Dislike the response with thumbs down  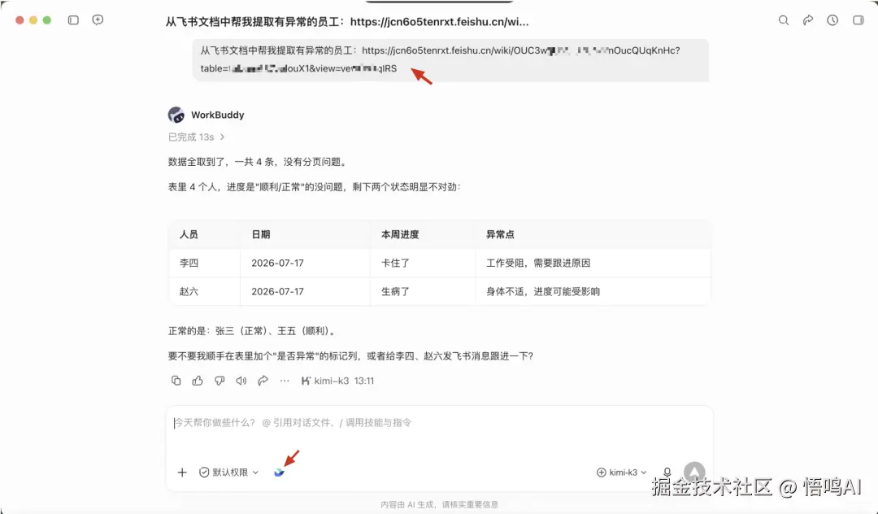tap(219, 381)
